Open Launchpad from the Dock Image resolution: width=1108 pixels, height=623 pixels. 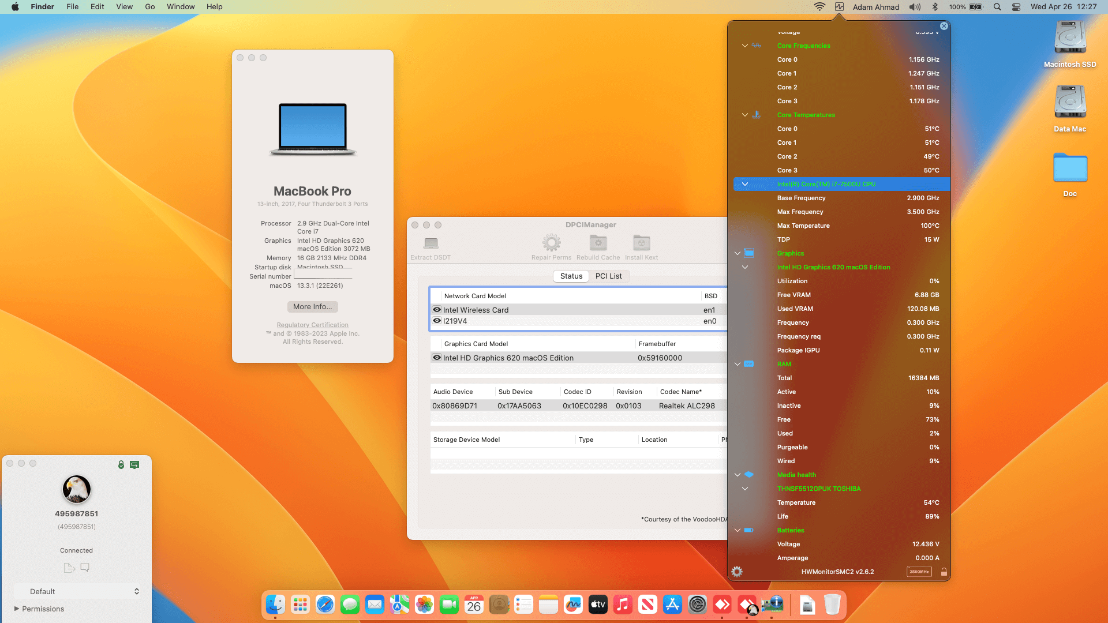[300, 605]
